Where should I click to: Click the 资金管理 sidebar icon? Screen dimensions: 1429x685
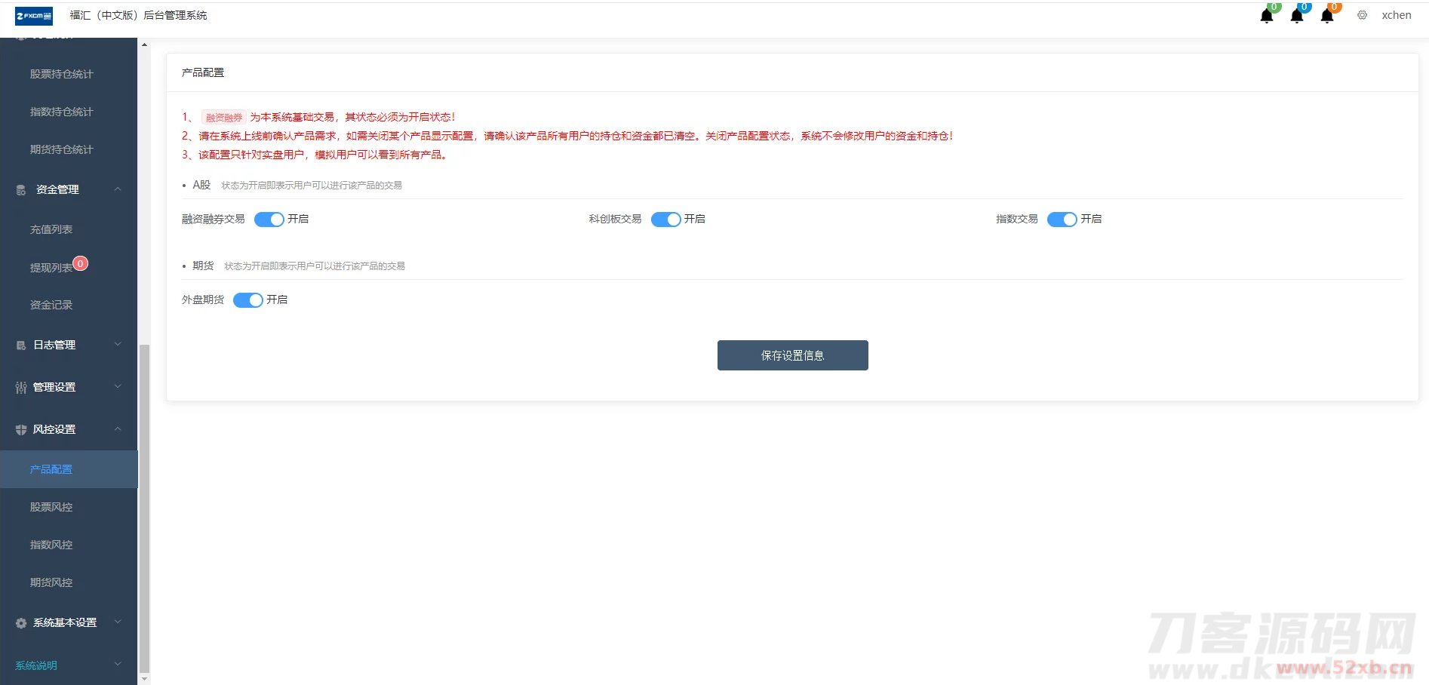click(x=21, y=190)
